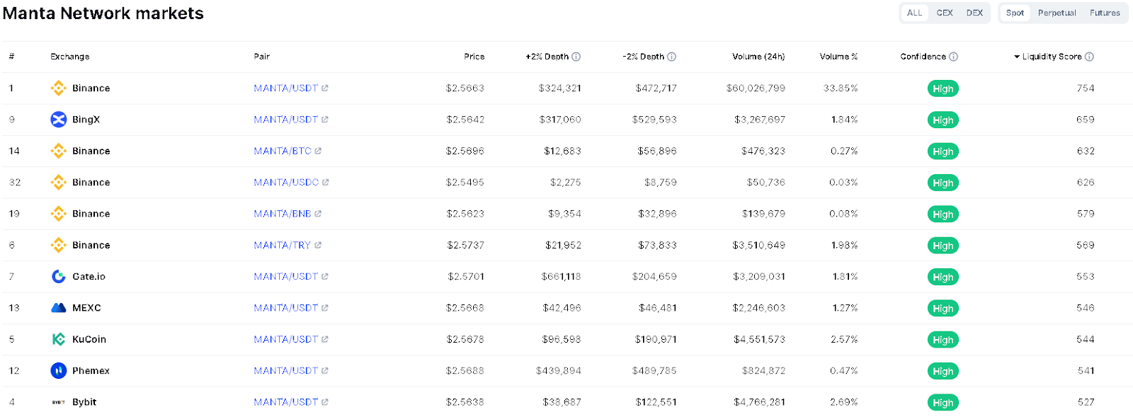Click the -2% Depth info icon
The width and height of the screenshot is (1133, 417).
(x=672, y=57)
